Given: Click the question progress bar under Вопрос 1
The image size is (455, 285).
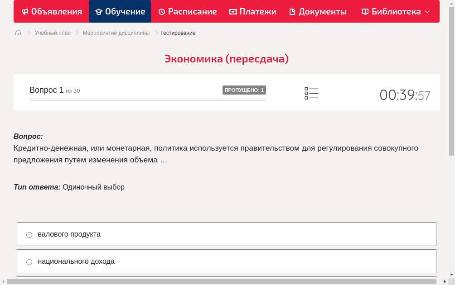Looking at the screenshot, I should tap(147, 99).
